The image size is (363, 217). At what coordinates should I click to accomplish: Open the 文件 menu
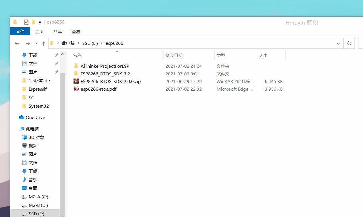(x=20, y=31)
